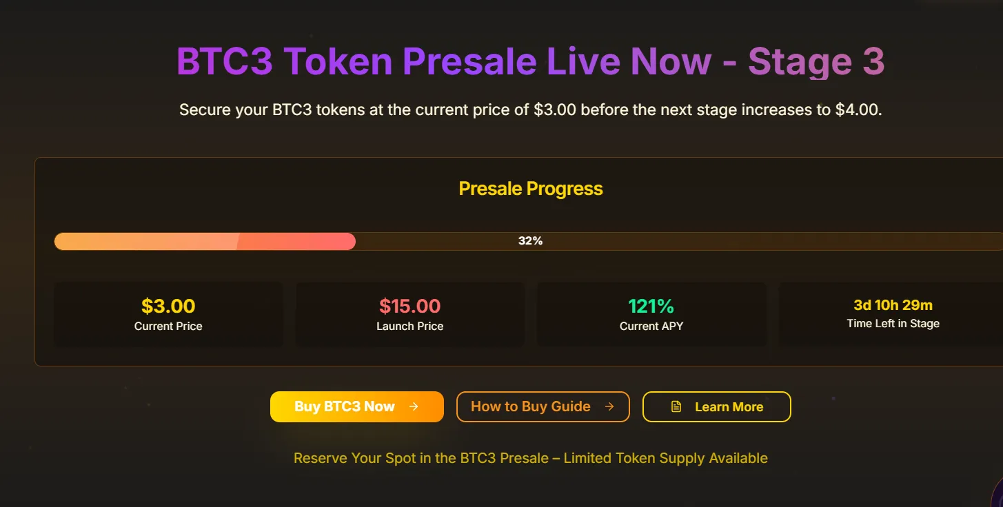
Task: Click the 32% progress bar
Action: coord(530,241)
